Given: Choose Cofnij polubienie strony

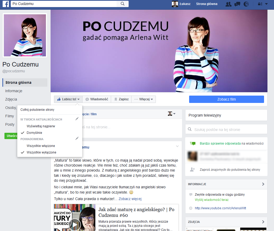Looking at the screenshot, I should point(37,109).
